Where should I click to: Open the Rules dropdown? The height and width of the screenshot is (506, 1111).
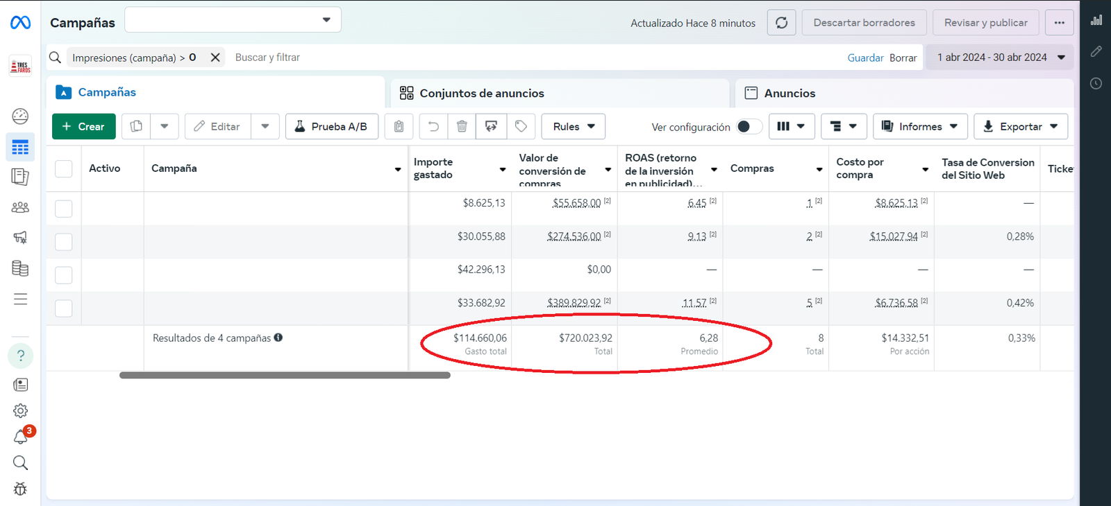coord(574,126)
